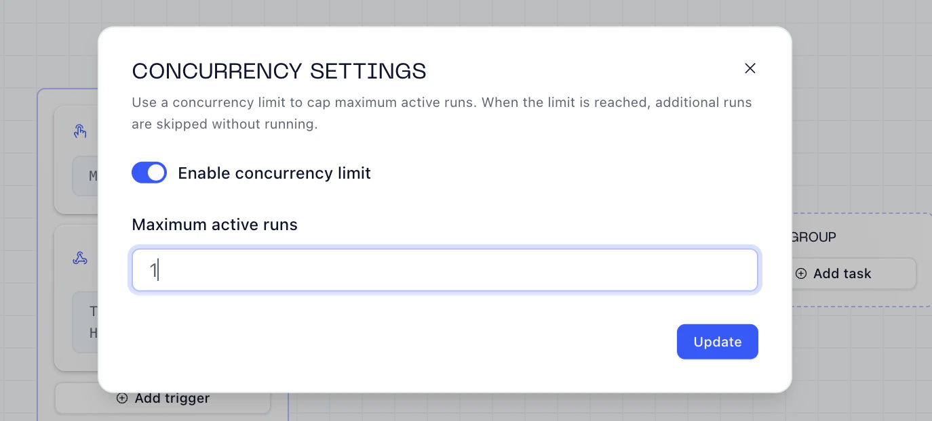Click the blue pointer icon on the trigger card

[80, 131]
